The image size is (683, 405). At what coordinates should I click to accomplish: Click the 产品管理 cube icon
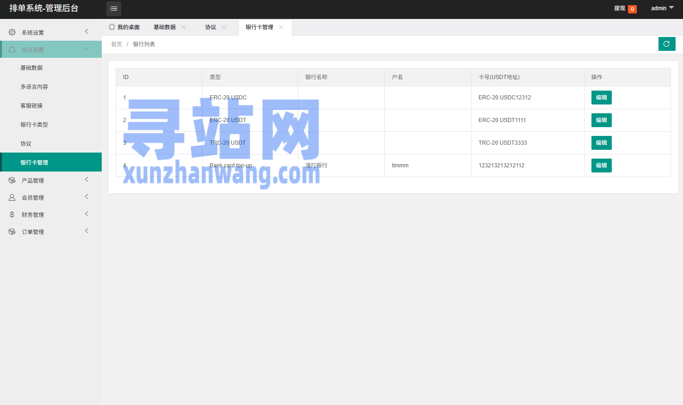12,180
